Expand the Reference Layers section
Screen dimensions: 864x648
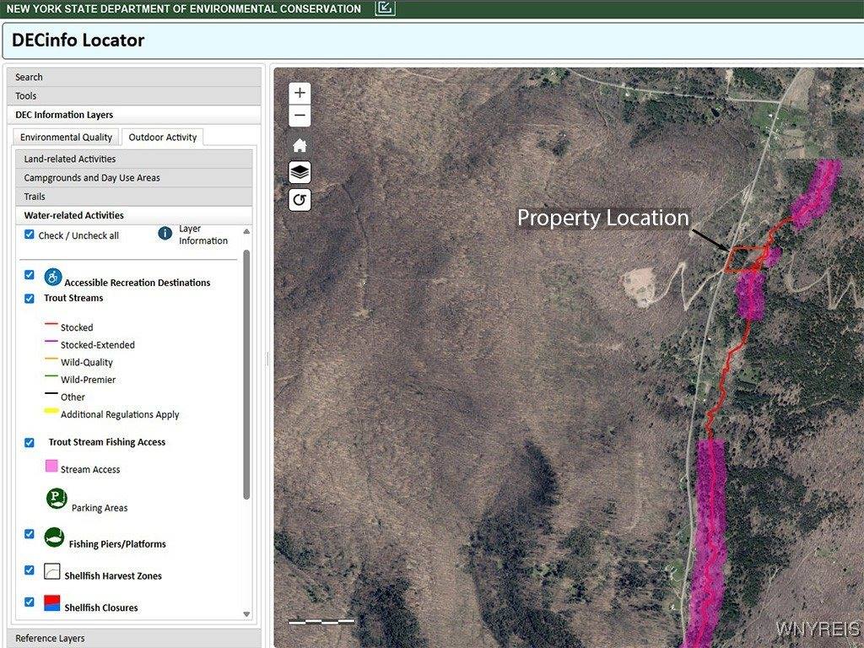click(x=134, y=638)
